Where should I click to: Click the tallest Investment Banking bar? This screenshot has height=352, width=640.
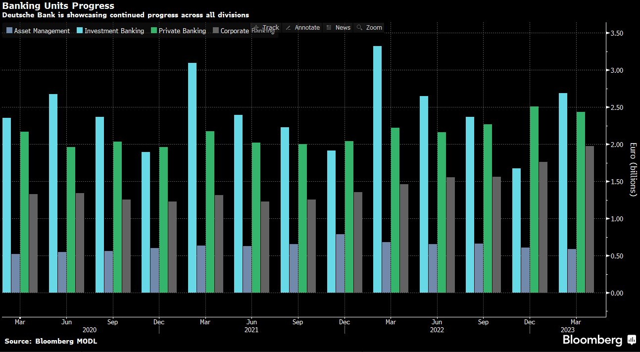(377, 168)
